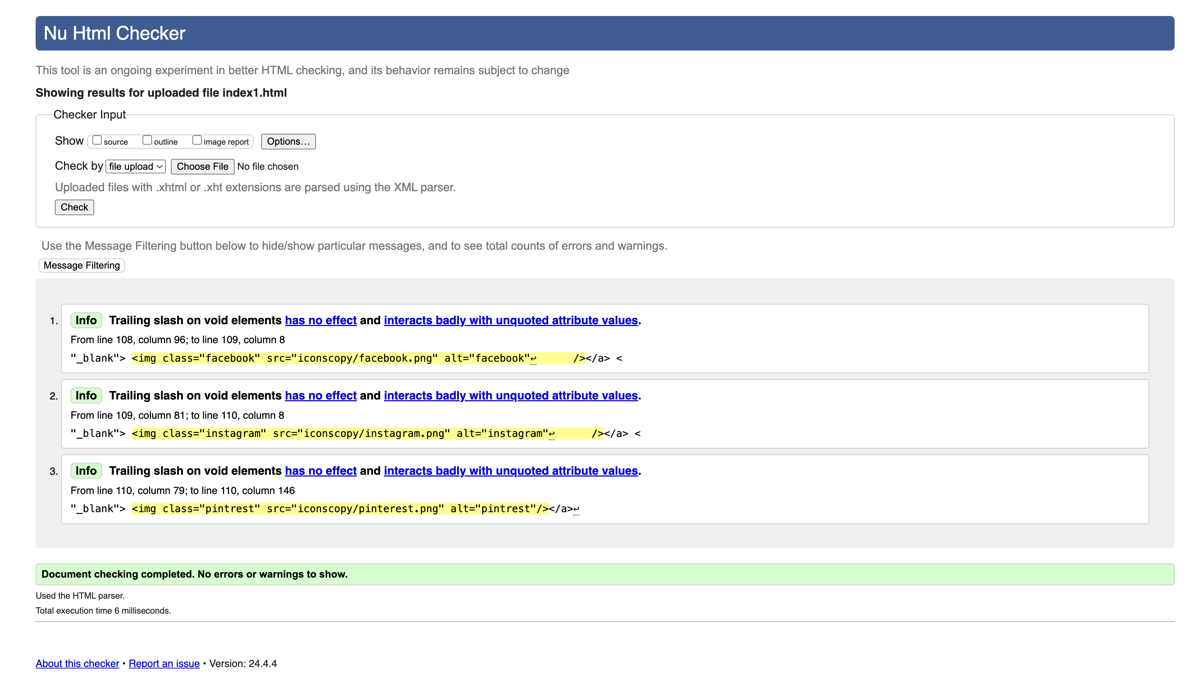Open the Message Filtering panel
Screen dimensions: 1203x695
click(x=81, y=265)
